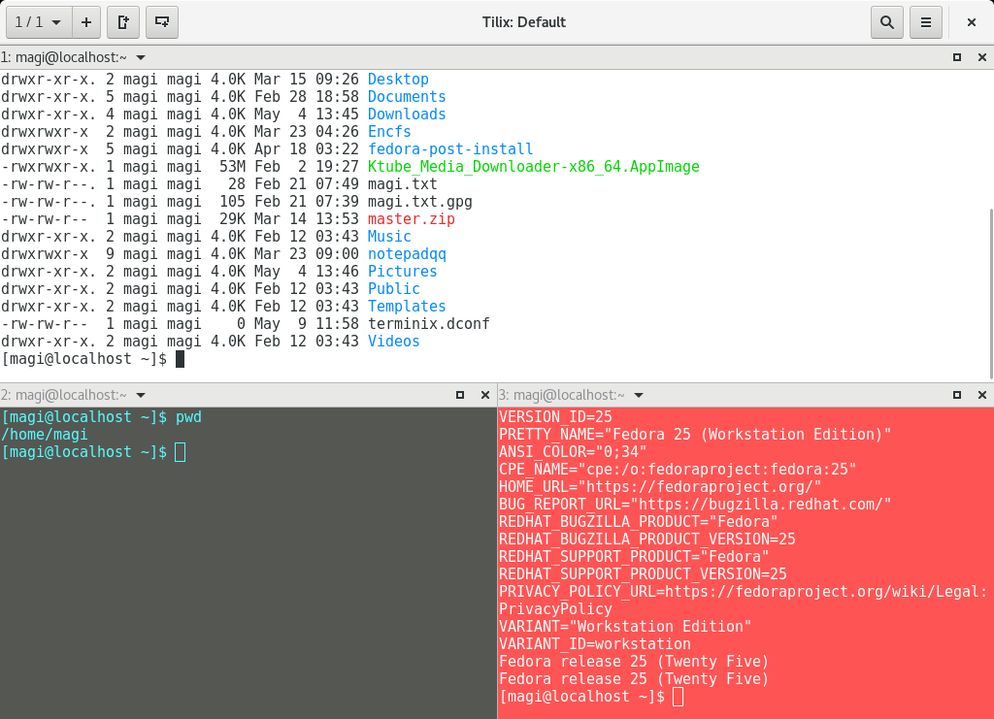This screenshot has width=994, height=719.
Task: Click VERSION_ID=25 line in terminal 3
Action: click(555, 417)
